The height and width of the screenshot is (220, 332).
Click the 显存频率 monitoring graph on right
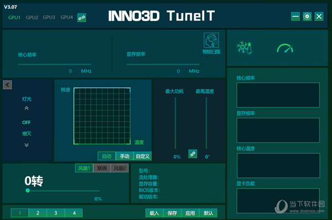coord(278,130)
